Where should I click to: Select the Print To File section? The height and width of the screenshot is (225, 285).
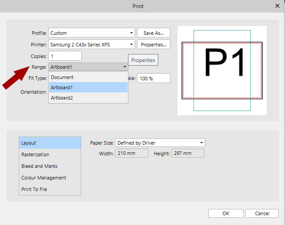50,189
